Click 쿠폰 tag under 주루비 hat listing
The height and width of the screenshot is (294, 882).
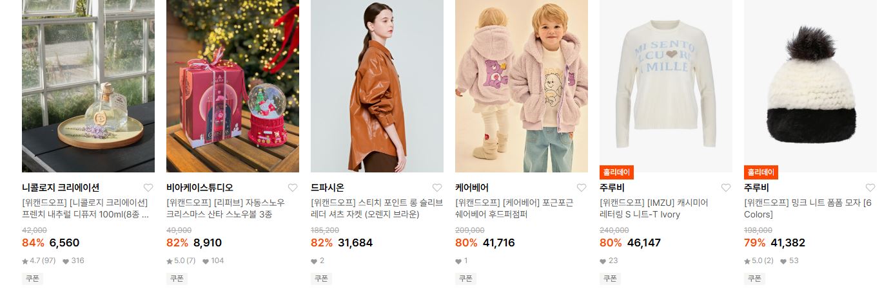pos(754,279)
